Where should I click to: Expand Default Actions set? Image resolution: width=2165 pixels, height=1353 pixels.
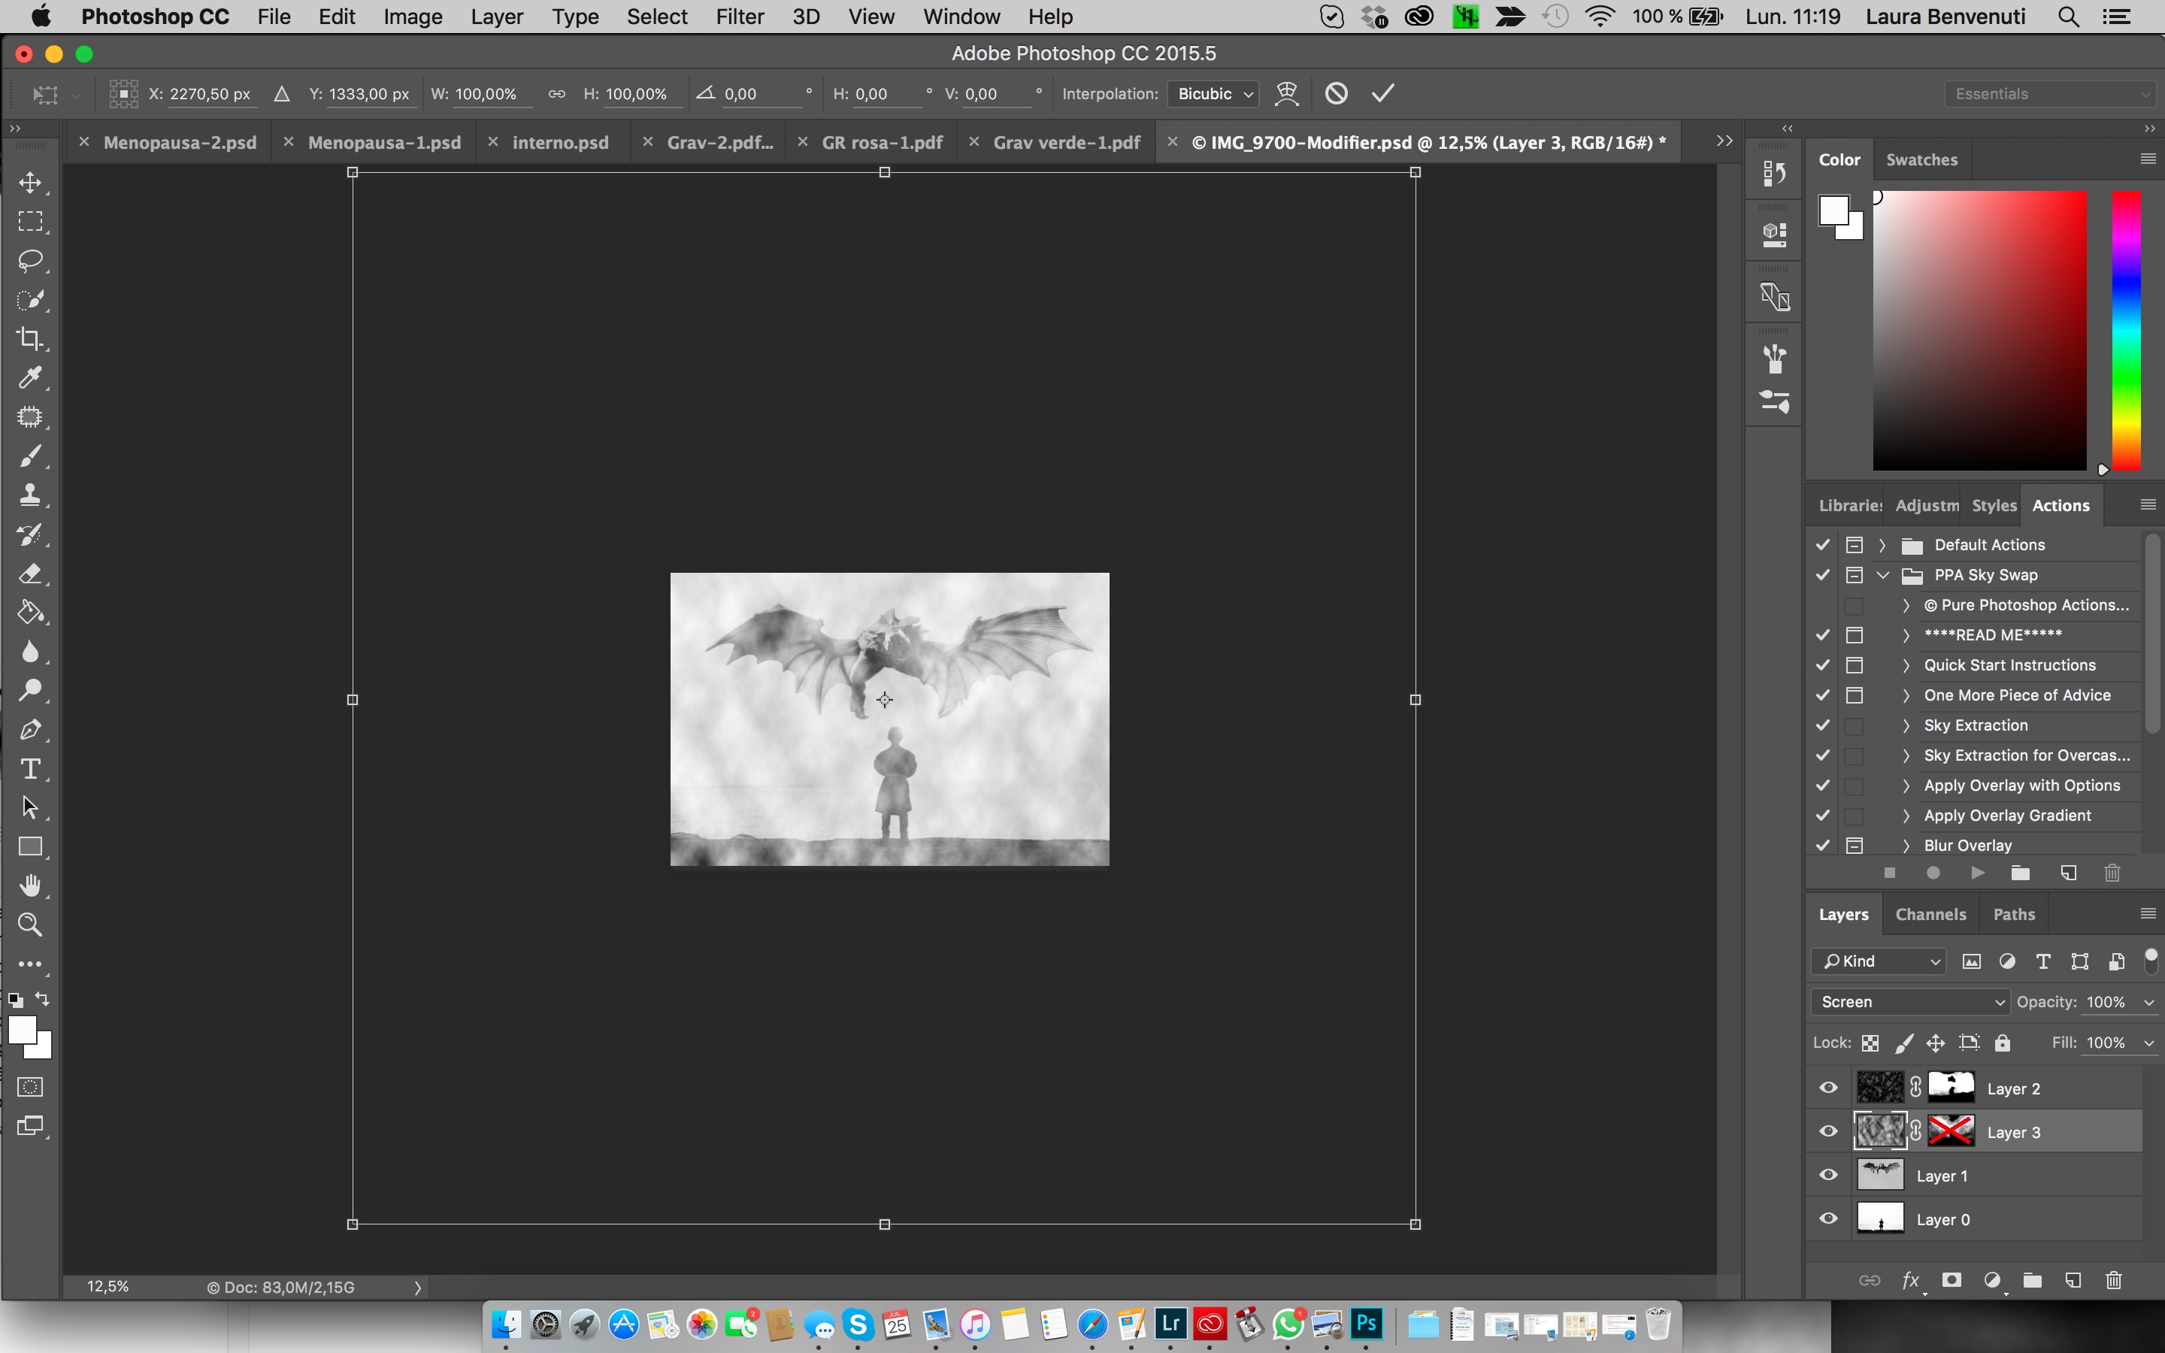pyautogui.click(x=1882, y=545)
